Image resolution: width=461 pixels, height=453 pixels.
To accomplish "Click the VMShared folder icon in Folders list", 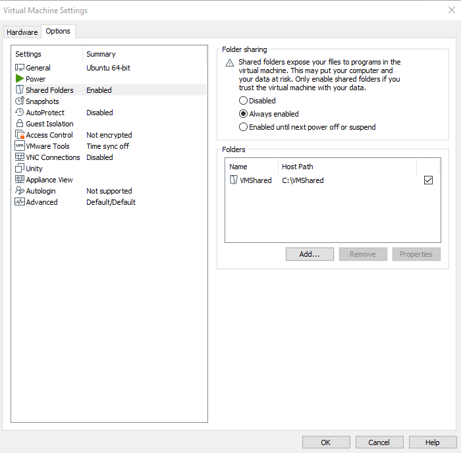I will 233,180.
